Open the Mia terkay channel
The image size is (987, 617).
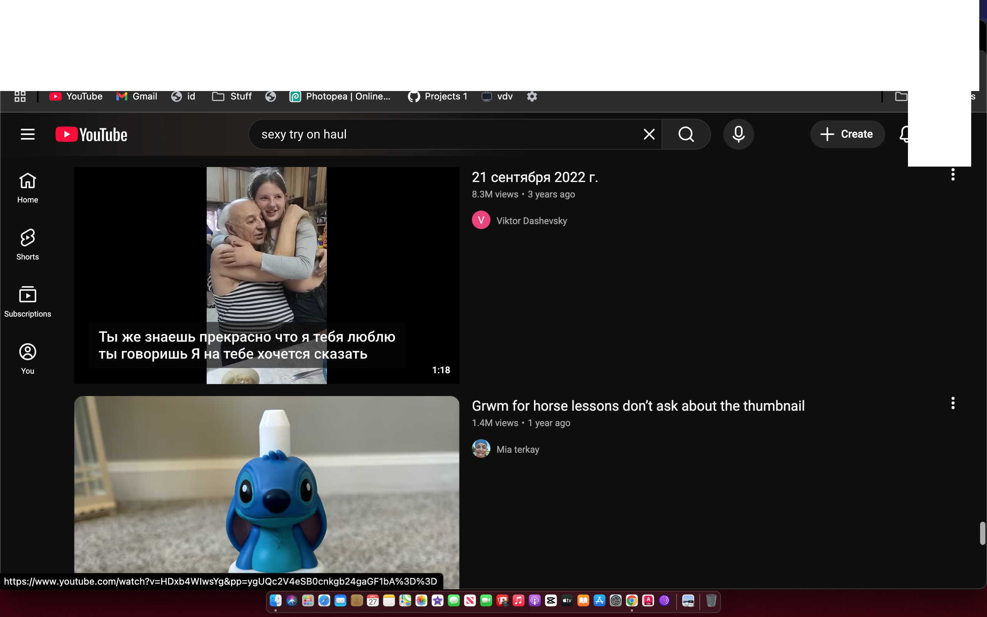click(x=517, y=449)
